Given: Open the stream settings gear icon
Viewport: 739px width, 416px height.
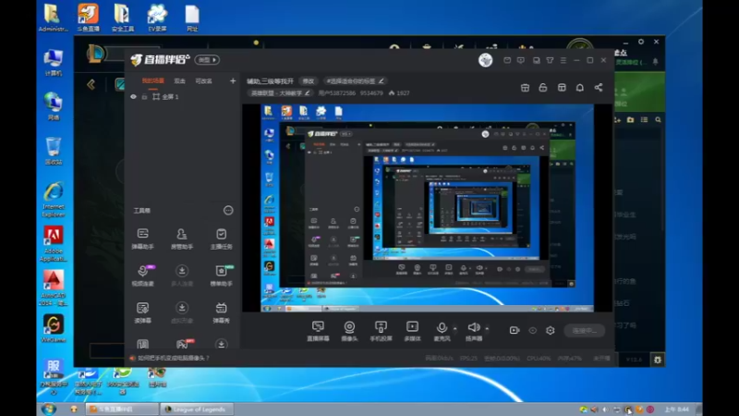Looking at the screenshot, I should (x=550, y=331).
